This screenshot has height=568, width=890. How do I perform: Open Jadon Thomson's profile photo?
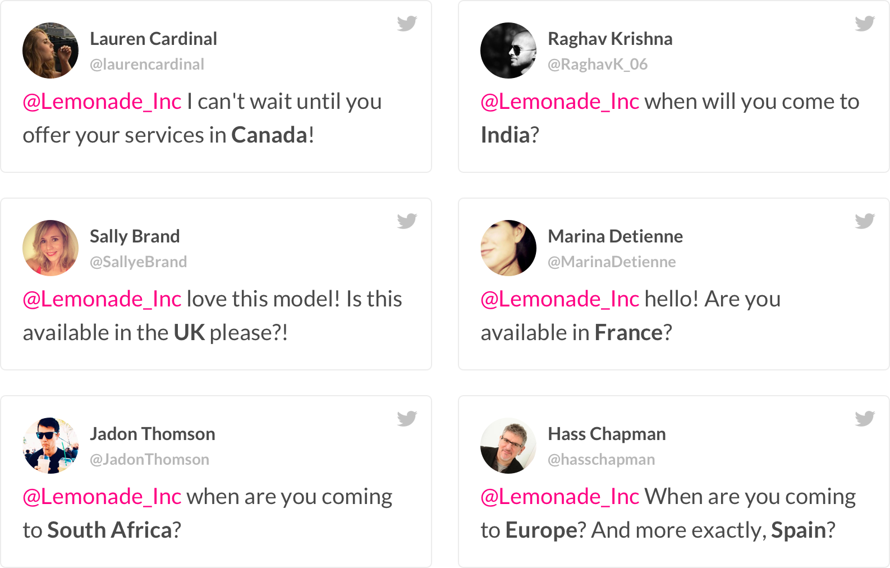51,446
